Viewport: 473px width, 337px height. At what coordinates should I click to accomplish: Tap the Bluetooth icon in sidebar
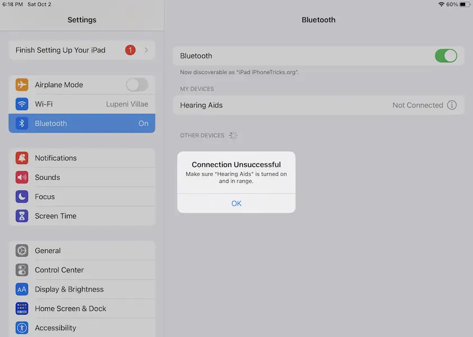tap(22, 124)
